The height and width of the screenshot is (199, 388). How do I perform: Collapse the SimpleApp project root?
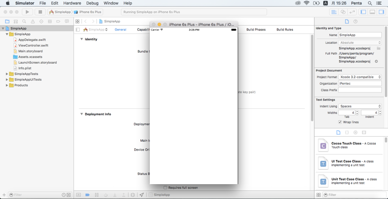click(3, 29)
